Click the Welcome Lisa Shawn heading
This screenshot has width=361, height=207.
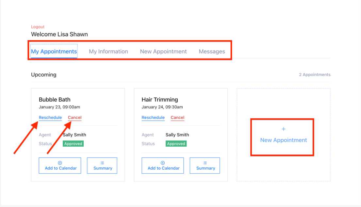pyautogui.click(x=59, y=34)
